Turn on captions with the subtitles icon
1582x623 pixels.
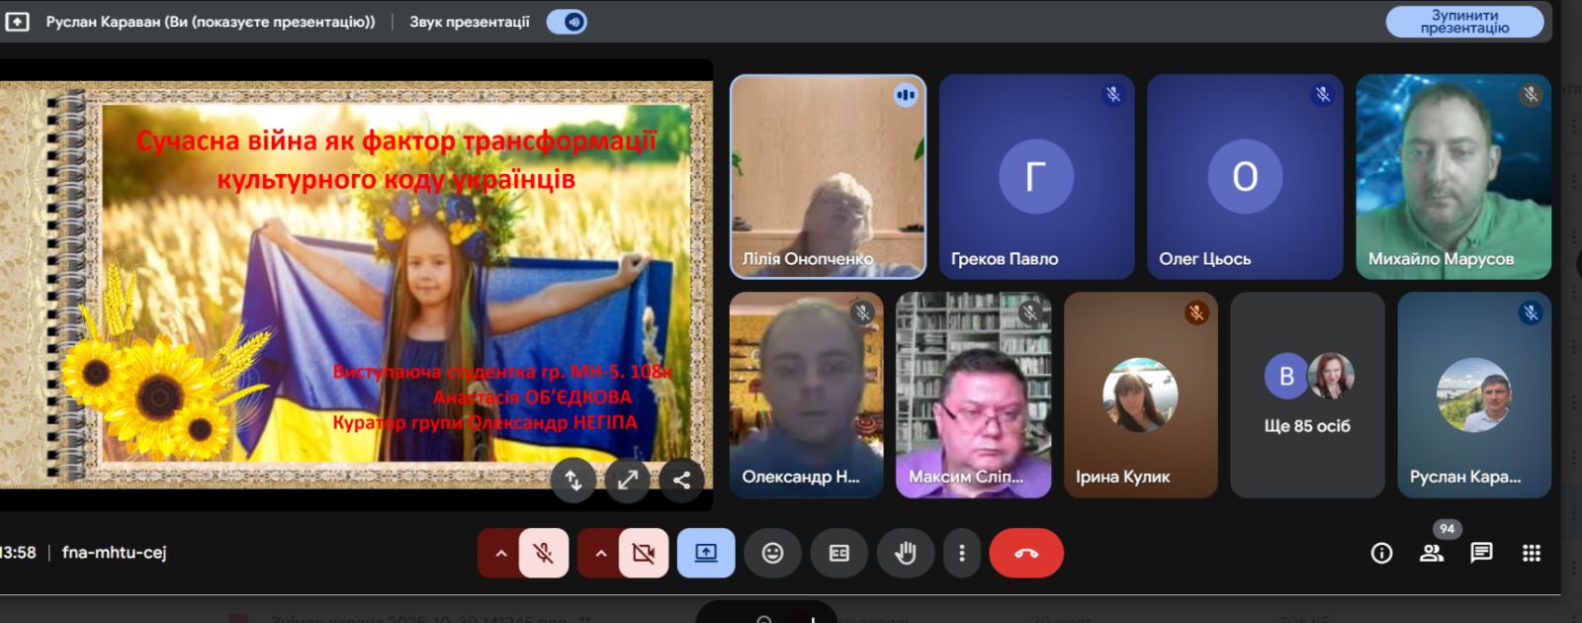(838, 553)
